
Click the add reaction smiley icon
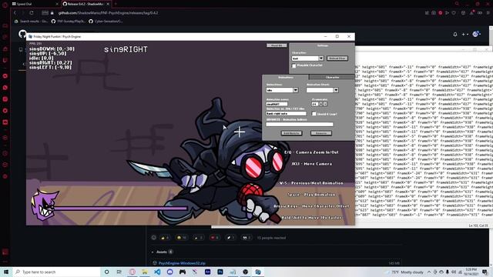click(x=154, y=238)
